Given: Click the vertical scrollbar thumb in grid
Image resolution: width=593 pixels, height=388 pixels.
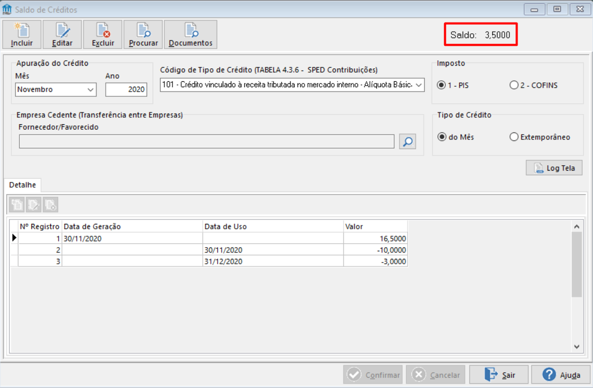Looking at the screenshot, I should point(577,265).
